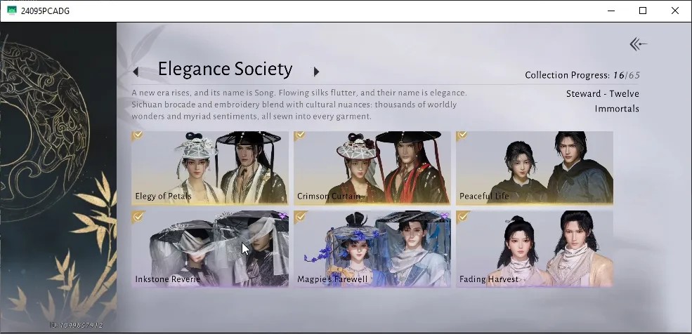The width and height of the screenshot is (692, 334).
Task: Open the Inkstone Reverie outfit card
Action: tap(210, 248)
